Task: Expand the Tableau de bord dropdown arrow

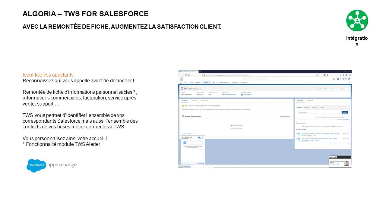Action: point(229,83)
